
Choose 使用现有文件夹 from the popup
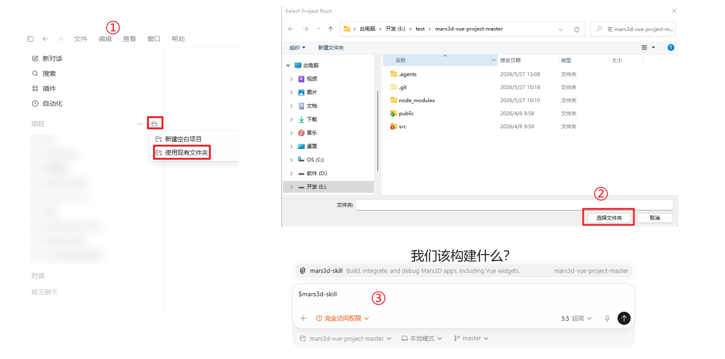[x=182, y=153]
